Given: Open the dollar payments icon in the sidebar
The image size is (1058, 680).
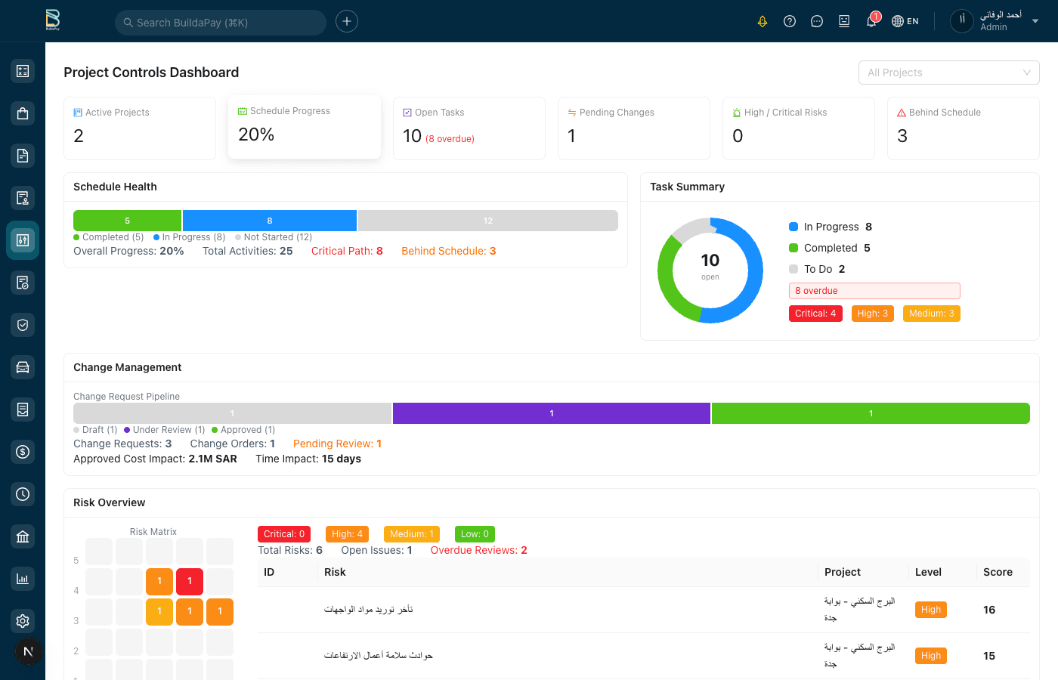Looking at the screenshot, I should 22,452.
